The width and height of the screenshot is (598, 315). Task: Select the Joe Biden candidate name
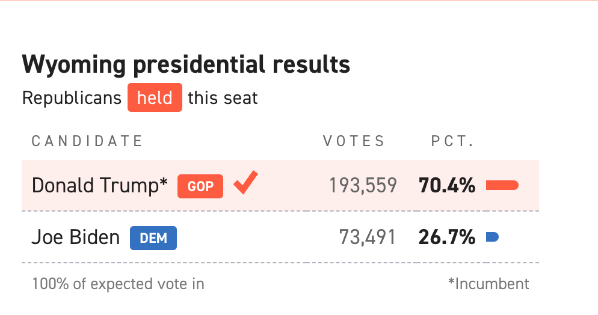coord(76,237)
